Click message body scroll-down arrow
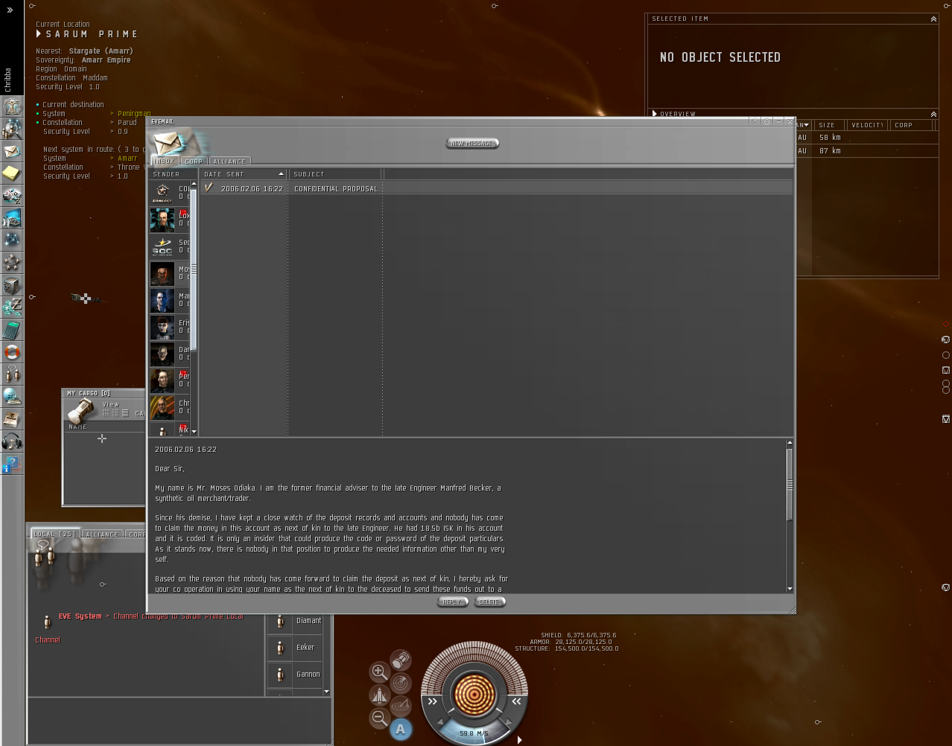This screenshot has width=952, height=746. click(x=790, y=589)
